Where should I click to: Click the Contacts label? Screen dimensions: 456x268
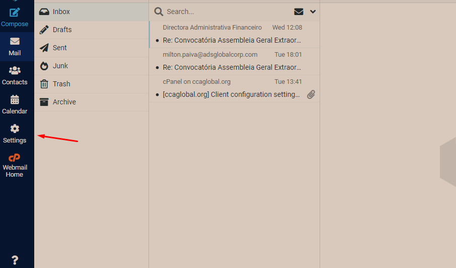click(x=15, y=82)
